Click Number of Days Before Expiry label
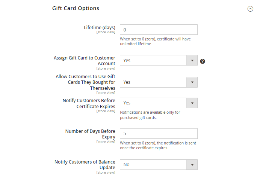 90,134
